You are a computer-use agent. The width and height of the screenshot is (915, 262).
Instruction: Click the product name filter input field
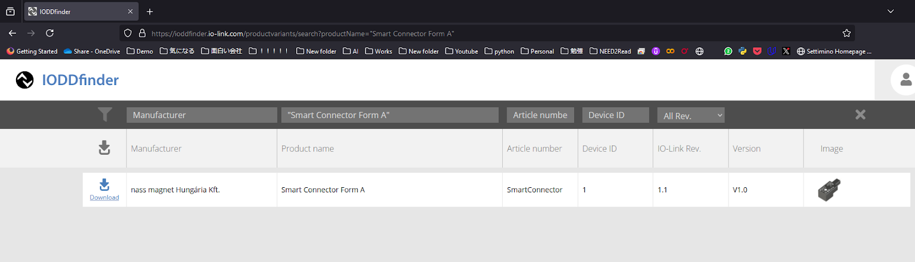pyautogui.click(x=390, y=115)
